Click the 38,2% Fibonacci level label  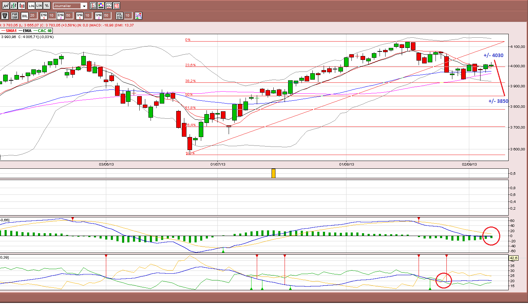190,81
